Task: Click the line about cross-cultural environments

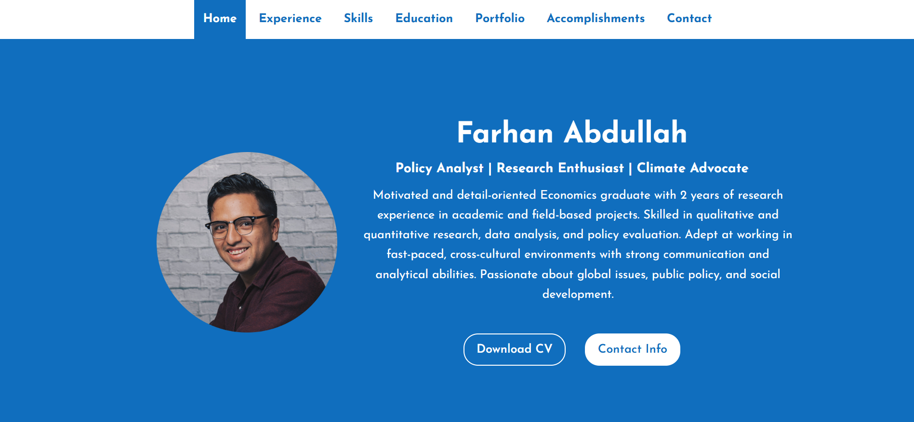Action: 578,254
